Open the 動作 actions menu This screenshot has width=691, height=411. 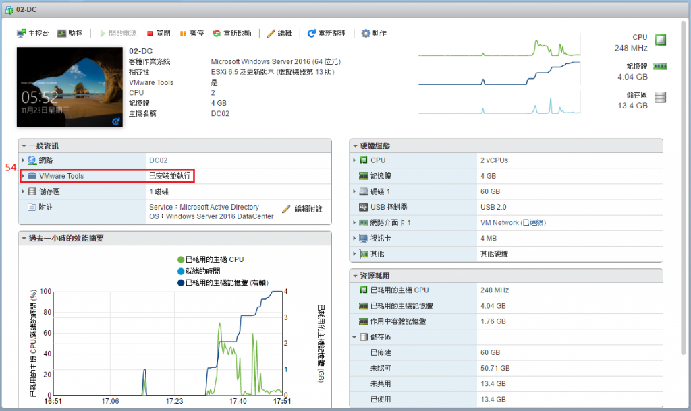coord(374,34)
